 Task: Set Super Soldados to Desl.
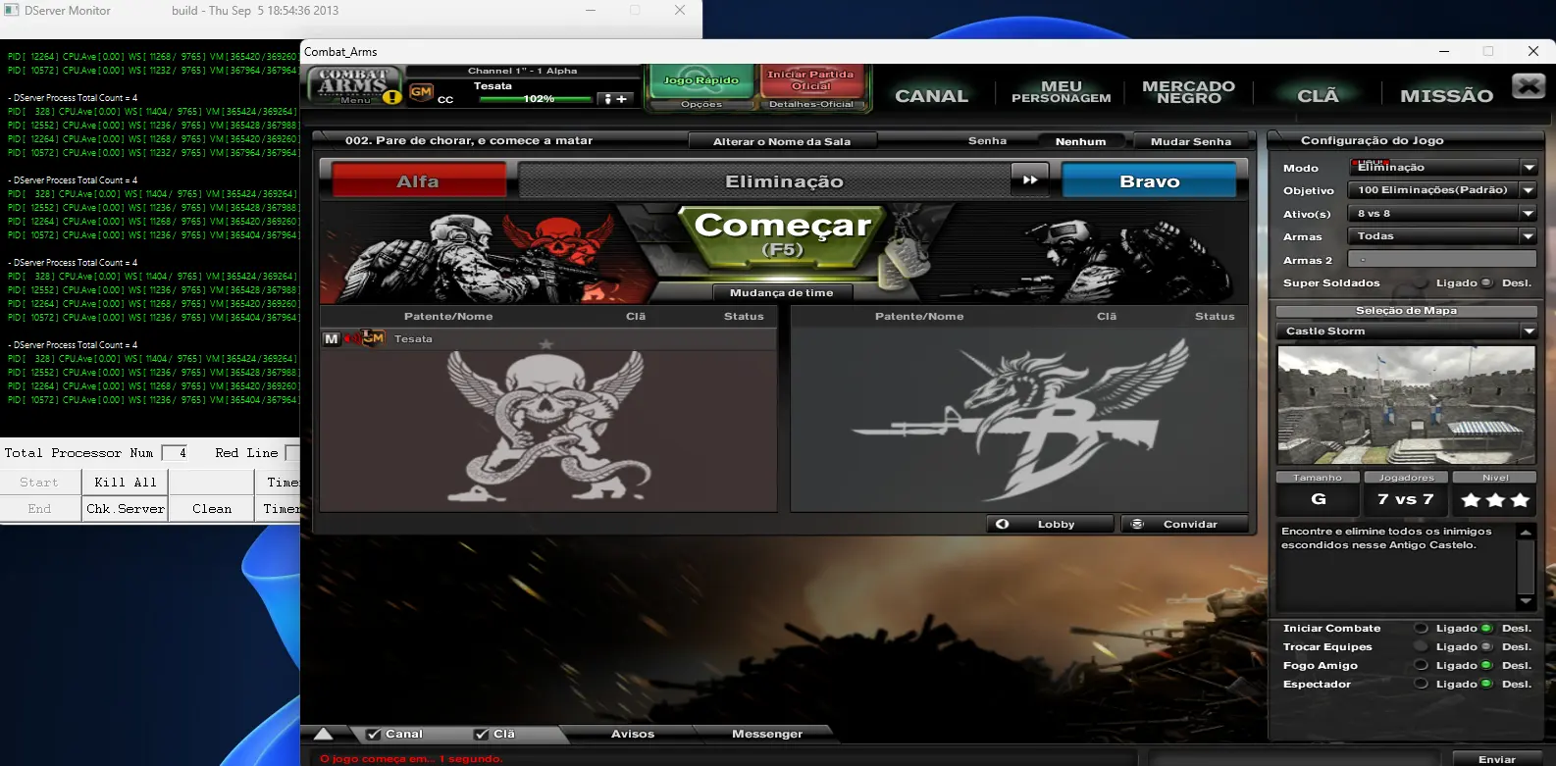point(1486,282)
